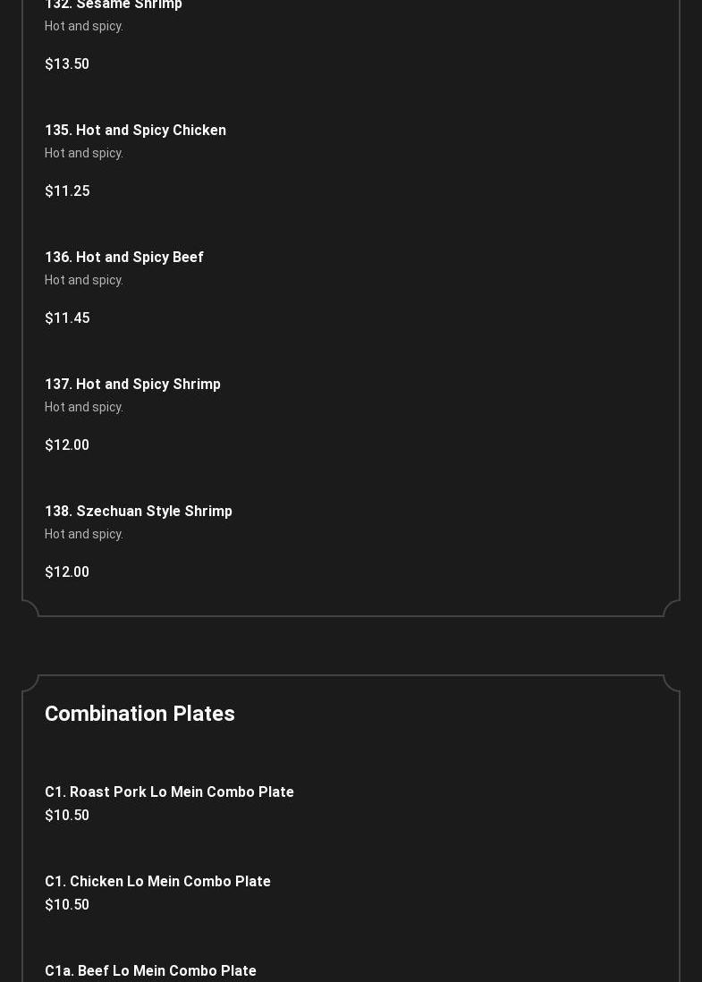Image resolution: width=702 pixels, height=982 pixels.
Task: Click the $11.25 price under Hot and Spicy Chicken
Action: click(x=67, y=191)
